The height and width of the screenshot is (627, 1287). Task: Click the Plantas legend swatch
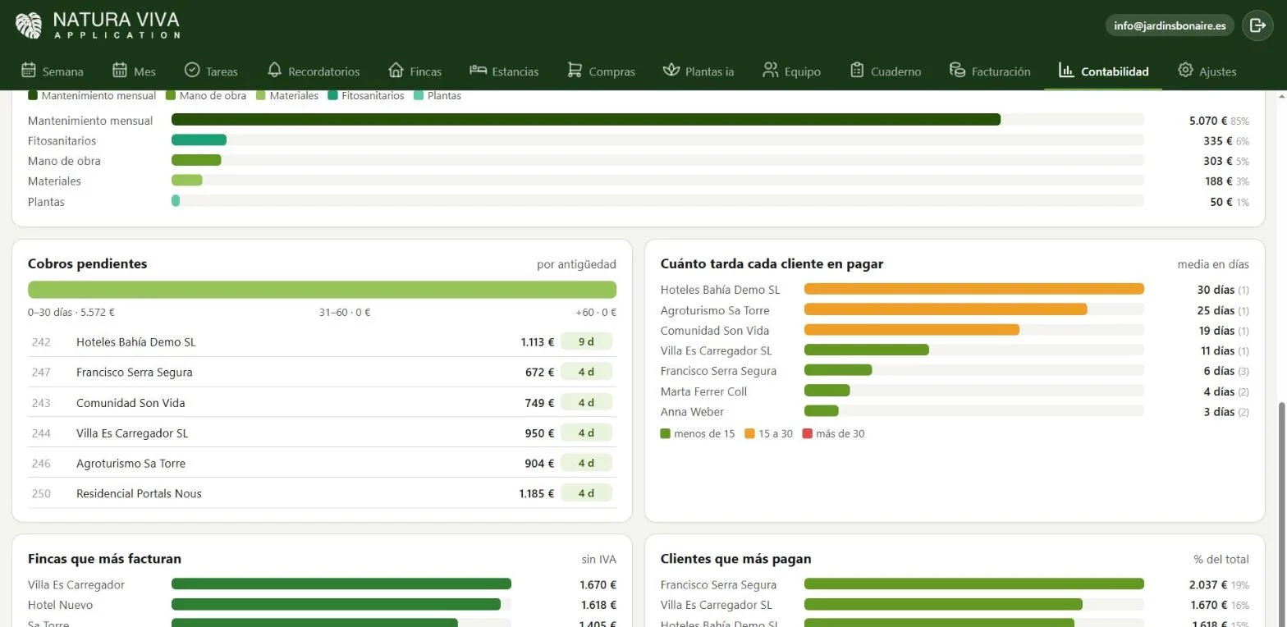[419, 95]
